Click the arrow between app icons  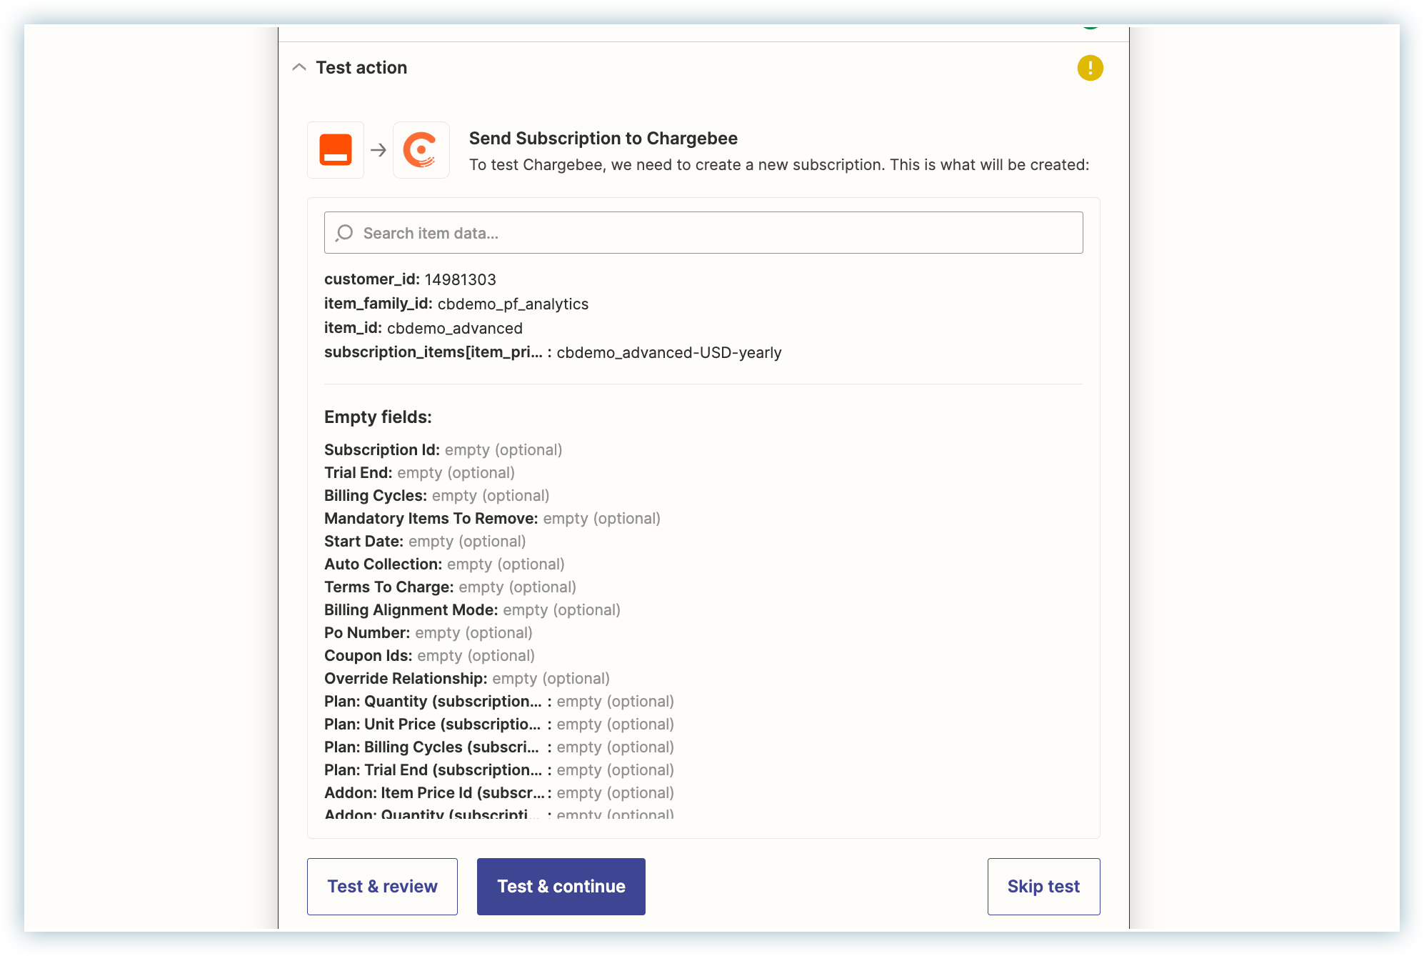378,150
